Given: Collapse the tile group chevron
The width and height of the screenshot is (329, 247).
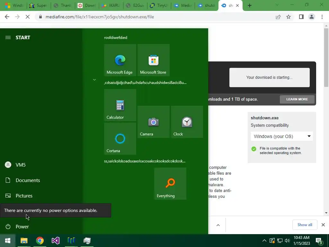Looking at the screenshot, I should (94, 80).
